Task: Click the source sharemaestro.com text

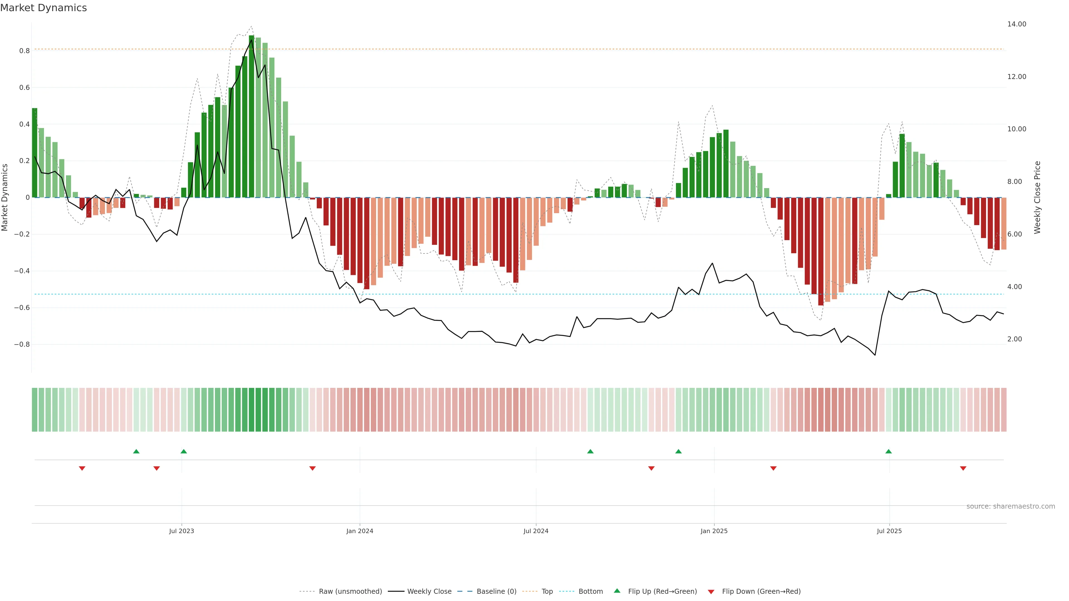Action: [x=1011, y=506]
